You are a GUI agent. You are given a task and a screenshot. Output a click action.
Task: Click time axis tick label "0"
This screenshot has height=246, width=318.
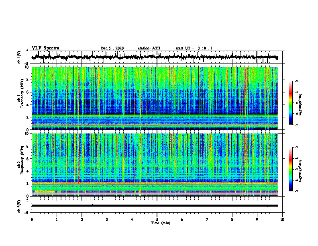coord(32,219)
